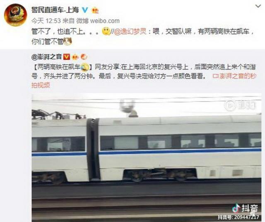265x222 pixels.
Task: Open the 澎湃之音的秒拍视频 link
Action: coord(144,81)
